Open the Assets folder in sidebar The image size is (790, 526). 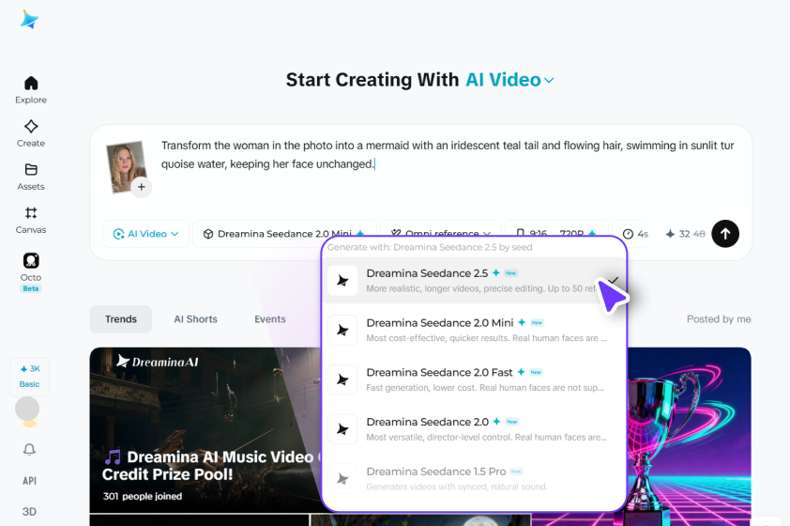[x=31, y=177]
